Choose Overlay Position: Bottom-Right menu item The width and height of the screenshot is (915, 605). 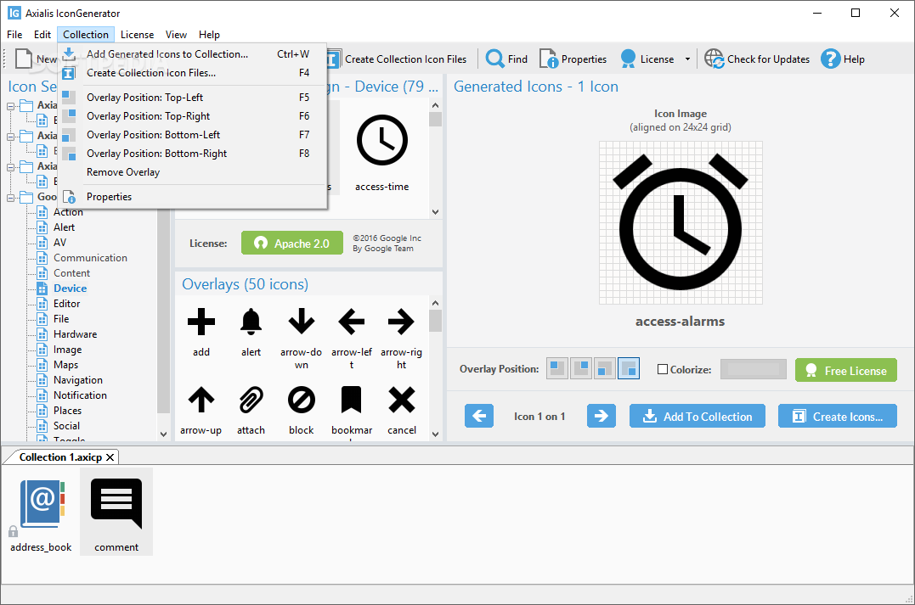193,154
